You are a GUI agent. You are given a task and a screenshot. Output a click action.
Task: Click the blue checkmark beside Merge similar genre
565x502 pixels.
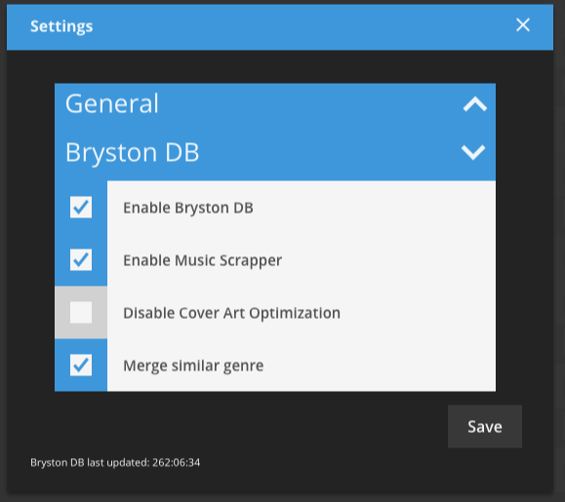[81, 365]
